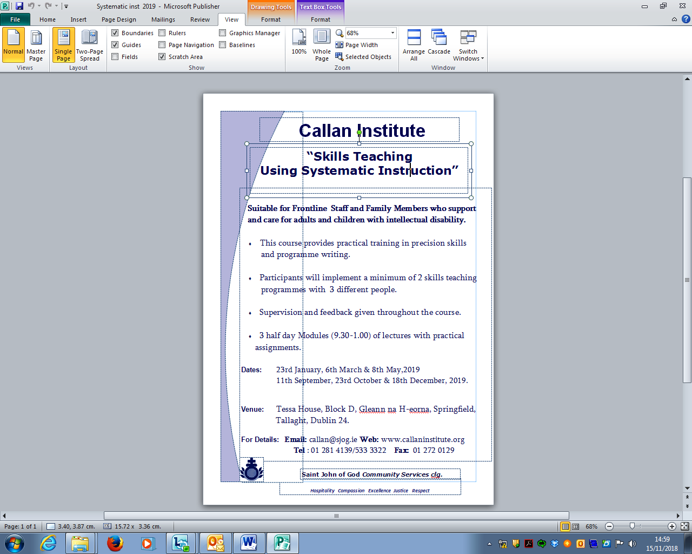Select the two-page spread status bar icon
692x554 pixels.
click(575, 526)
